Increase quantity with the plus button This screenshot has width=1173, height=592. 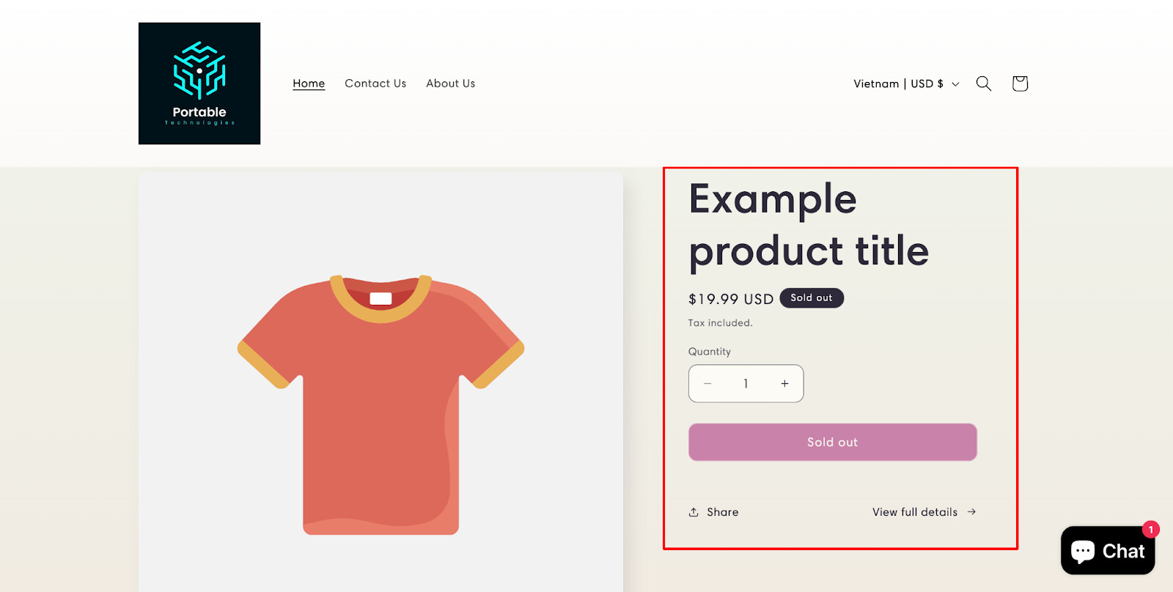784,384
